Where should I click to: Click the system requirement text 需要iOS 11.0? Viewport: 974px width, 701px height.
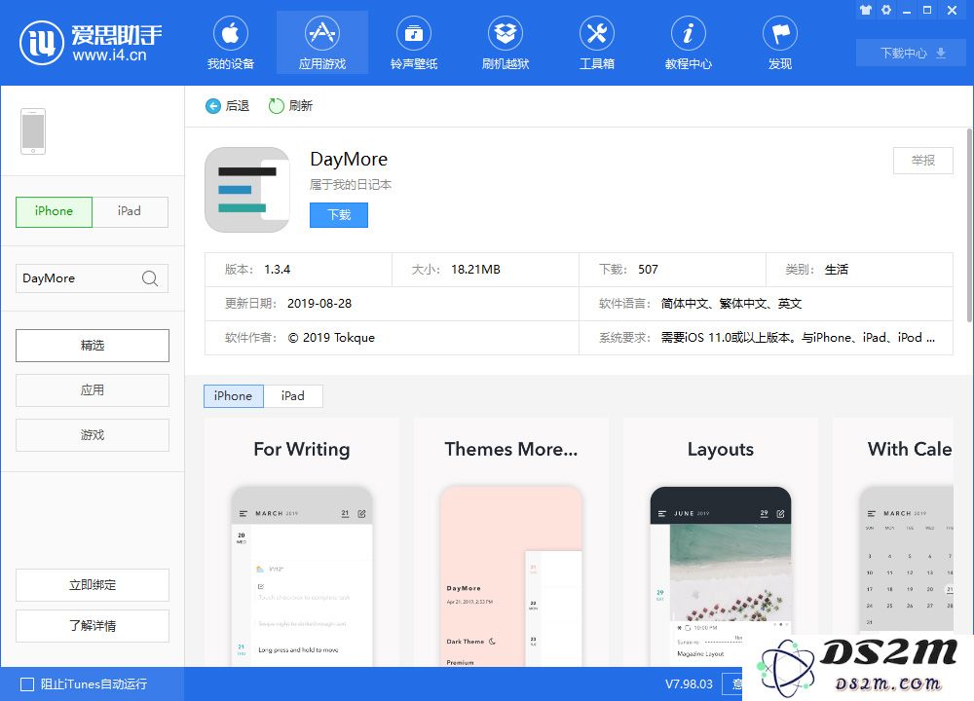click(798, 338)
